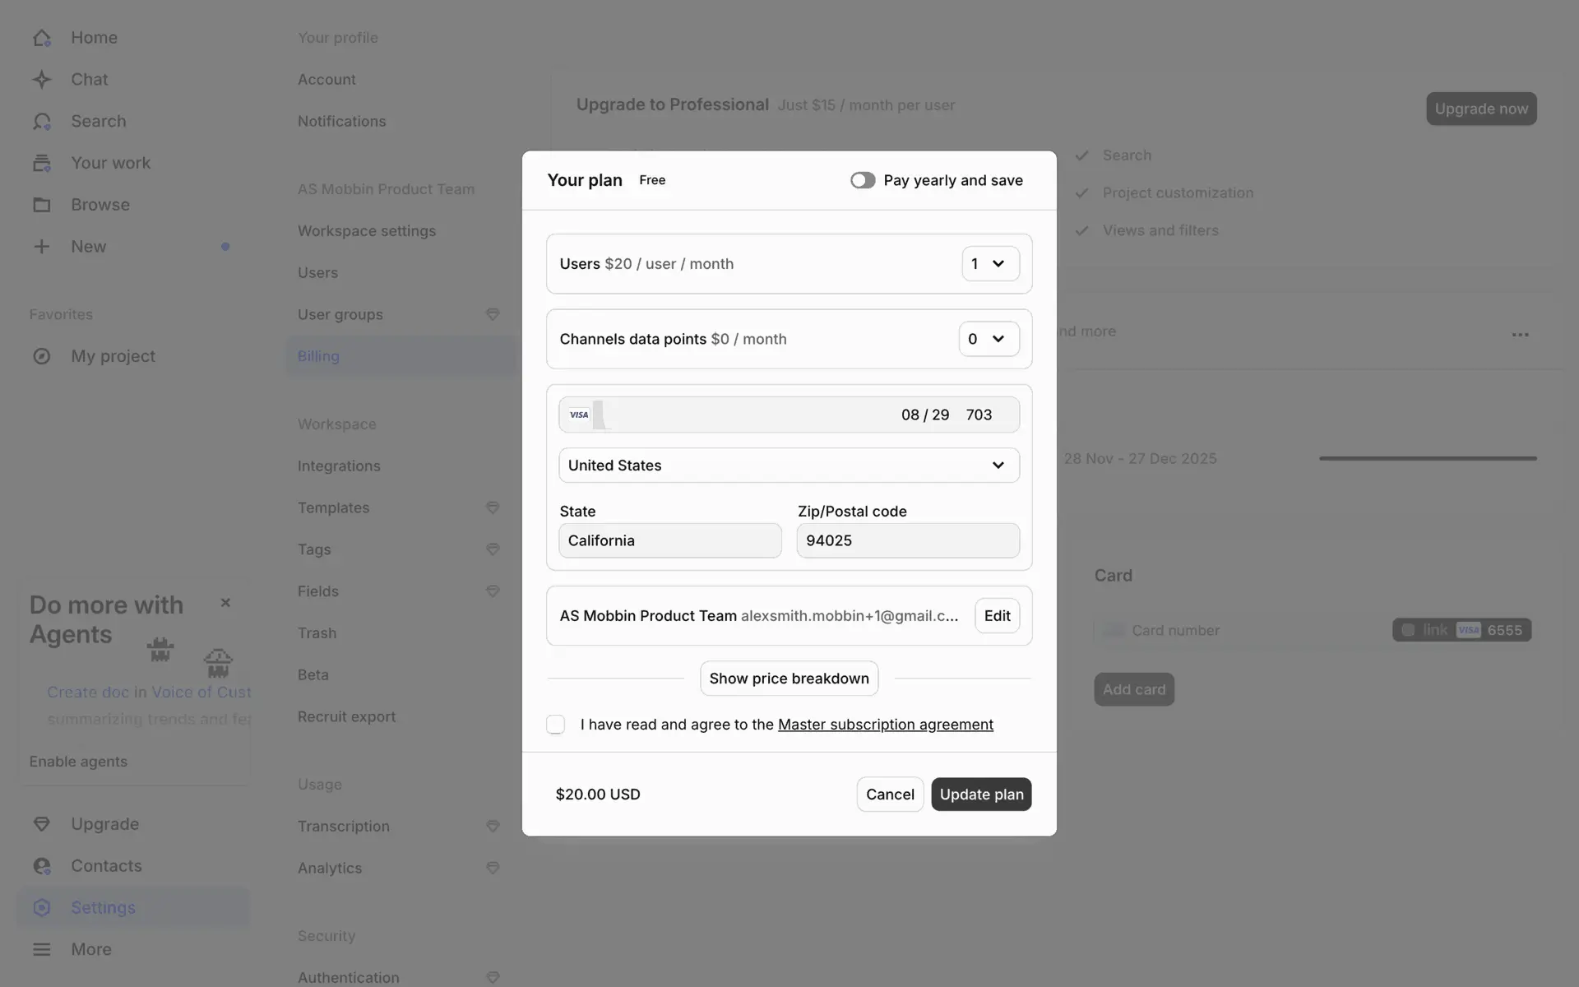Click the Update plan button
The width and height of the screenshot is (1579, 987).
pyautogui.click(x=981, y=795)
